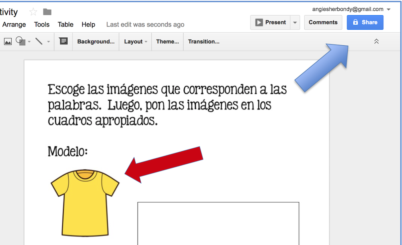The image size is (402, 245).
Task: Click the 'Modelo:' text on slide
Action: [68, 151]
